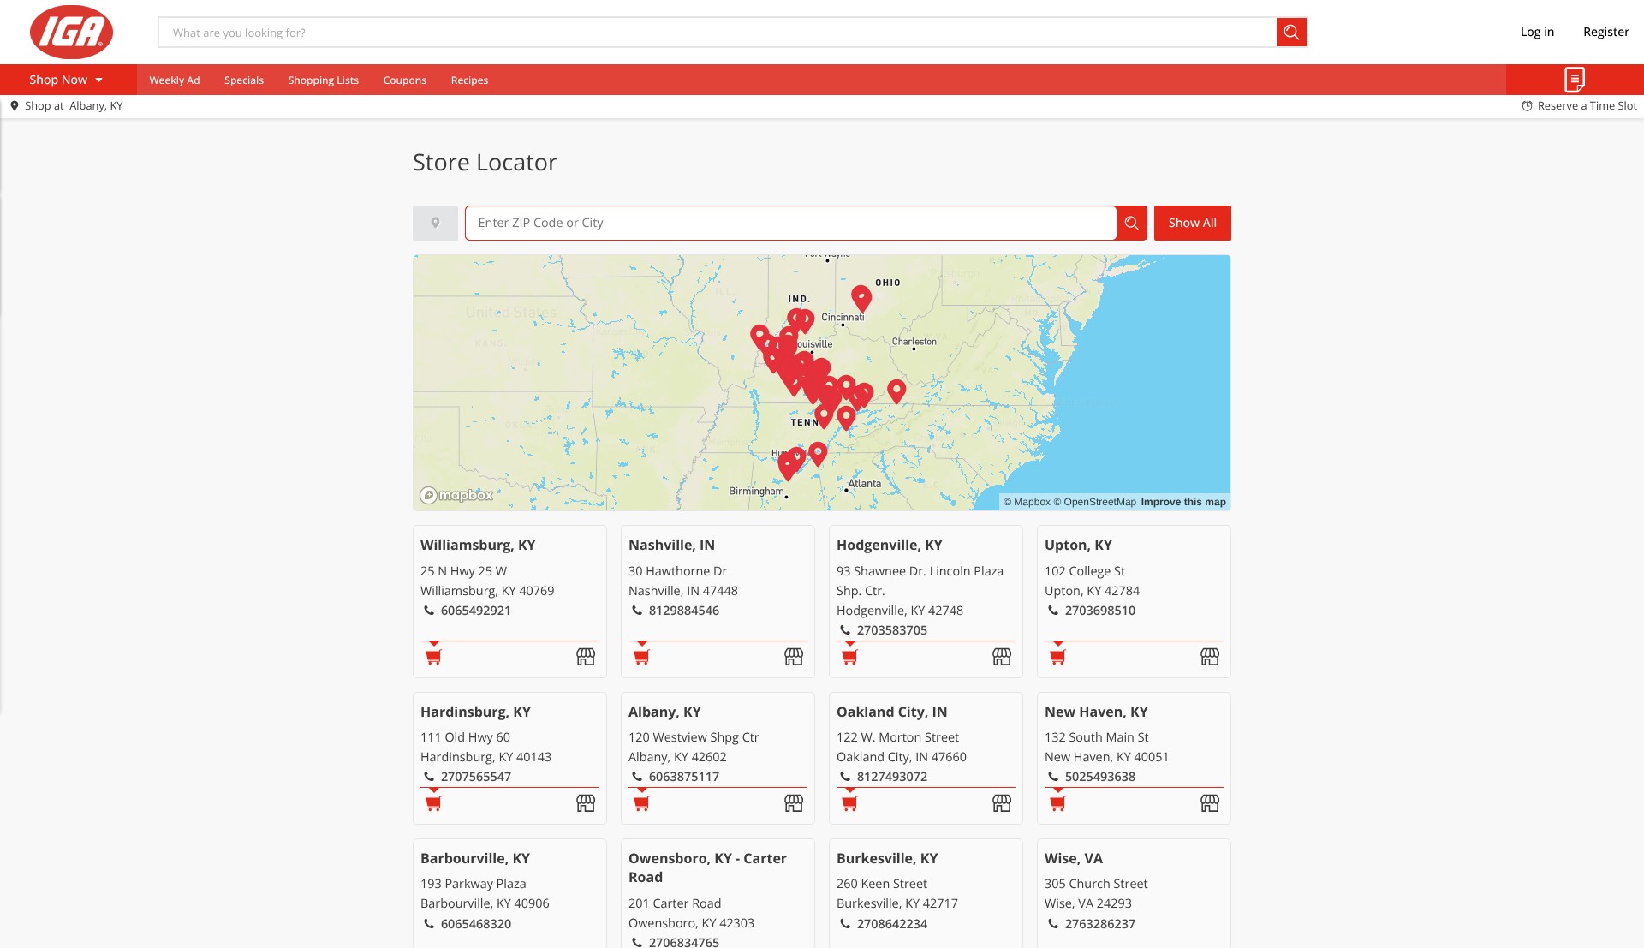The width and height of the screenshot is (1644, 948).
Task: Focus the 'What are you looking for?' search field
Action: [717, 33]
